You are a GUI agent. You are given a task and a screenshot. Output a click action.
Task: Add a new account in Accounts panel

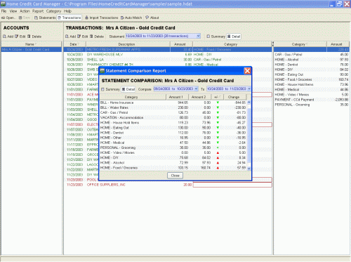pos(8,37)
